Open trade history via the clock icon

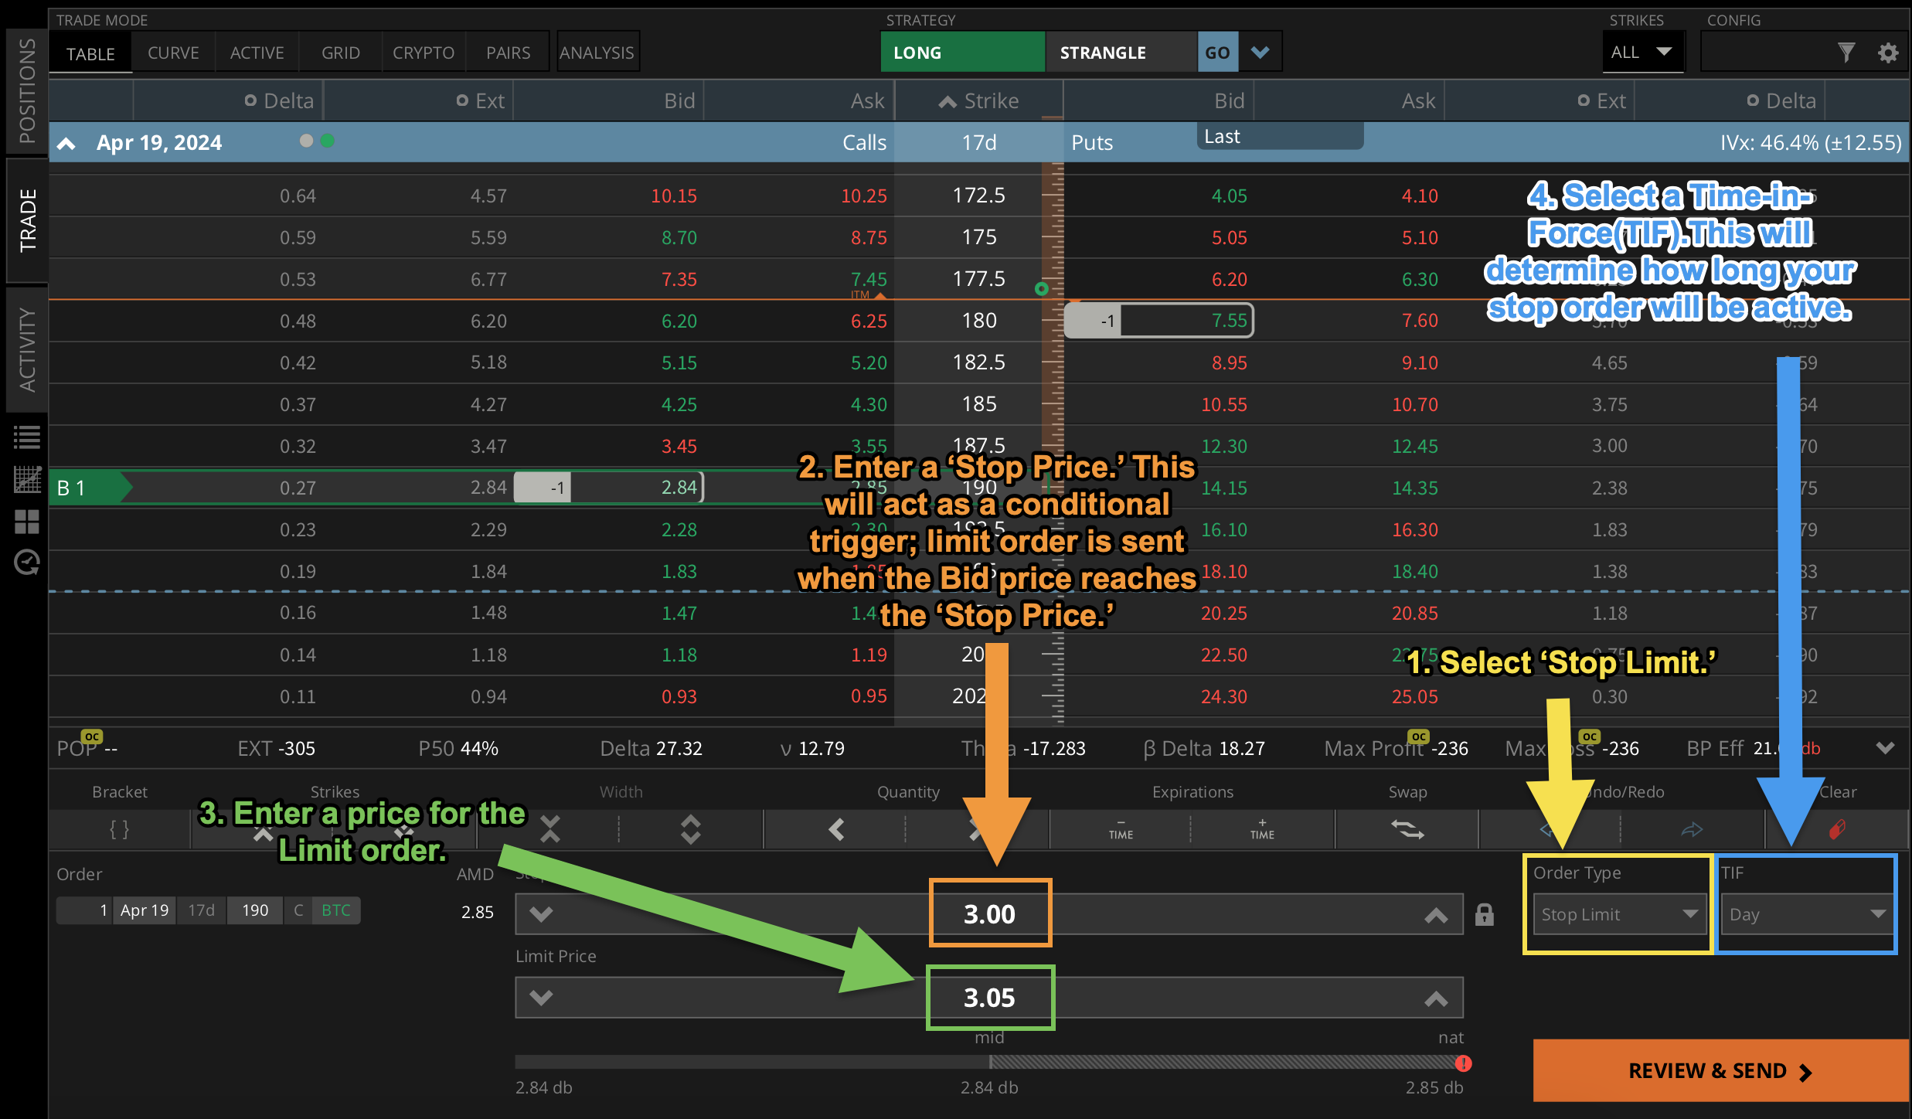tap(27, 563)
